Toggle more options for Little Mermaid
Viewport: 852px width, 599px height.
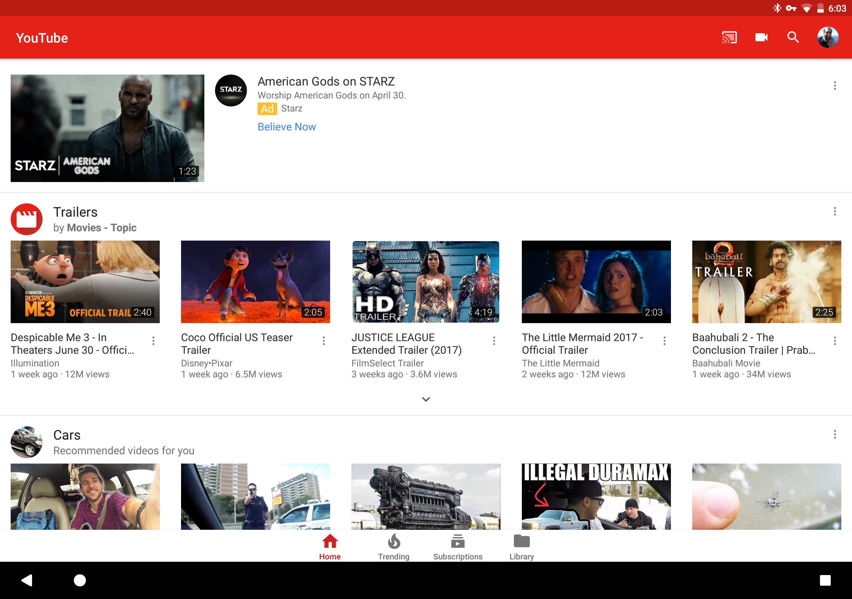pos(665,340)
